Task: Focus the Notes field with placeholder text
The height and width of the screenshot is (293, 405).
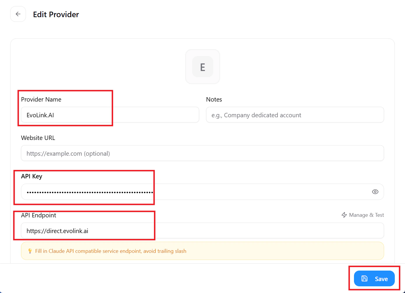Action: (x=295, y=115)
